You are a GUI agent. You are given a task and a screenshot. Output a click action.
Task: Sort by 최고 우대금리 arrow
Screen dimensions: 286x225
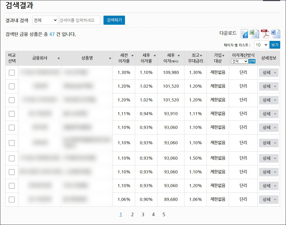(201, 56)
